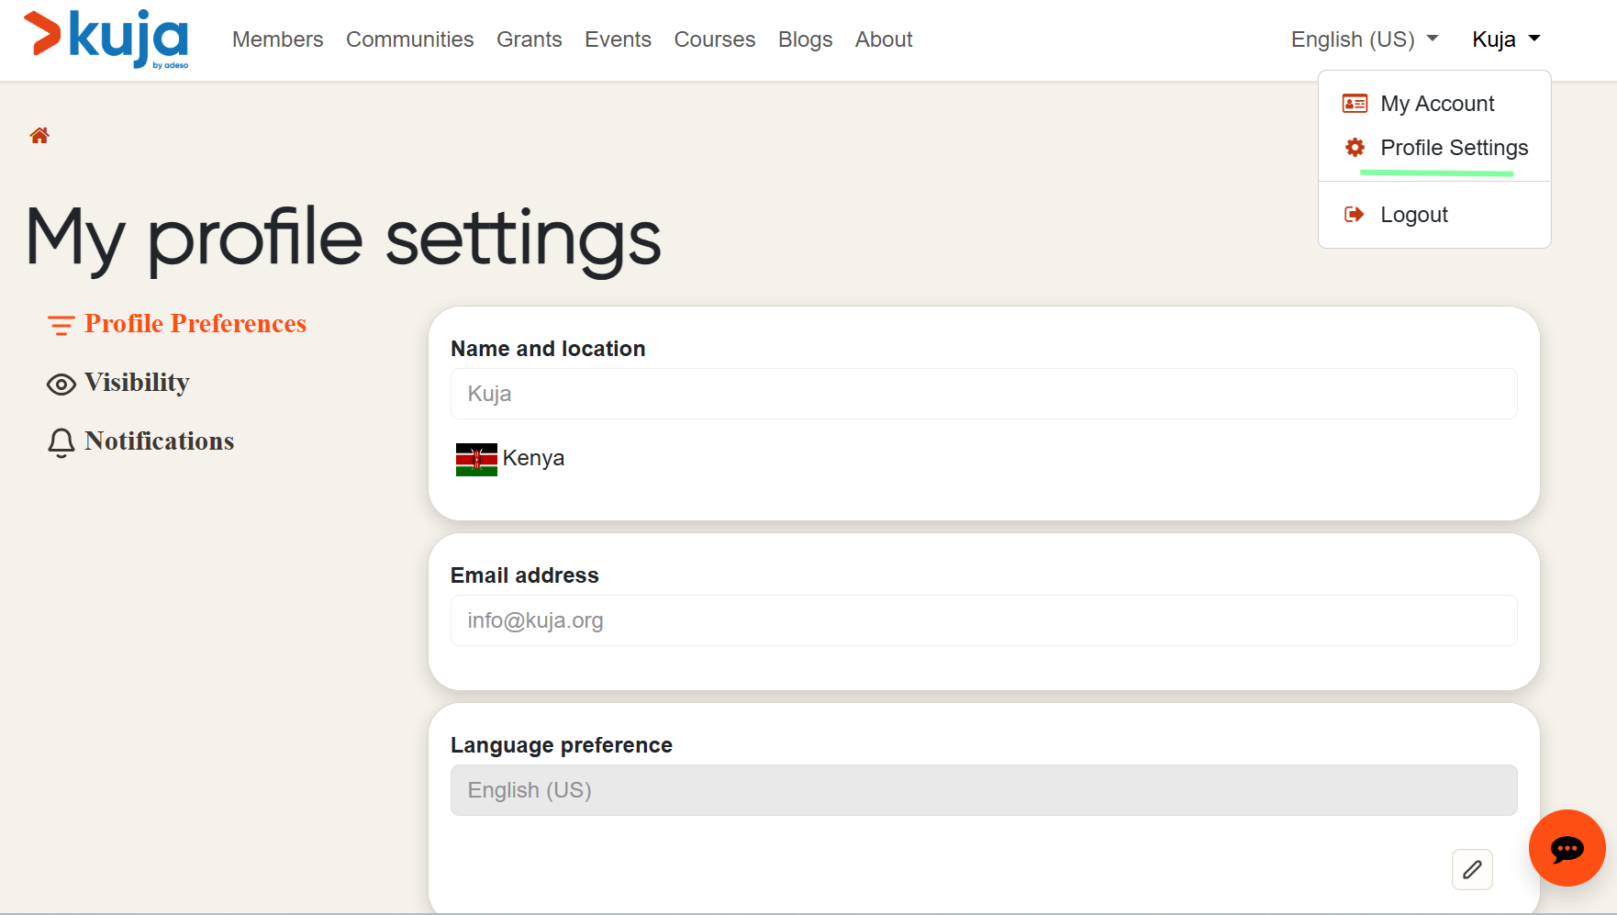This screenshot has width=1617, height=915.
Task: Click the My Account card icon
Action: (1355, 104)
